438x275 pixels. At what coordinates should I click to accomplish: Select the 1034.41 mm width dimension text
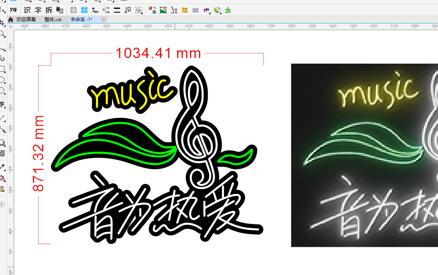pos(158,53)
